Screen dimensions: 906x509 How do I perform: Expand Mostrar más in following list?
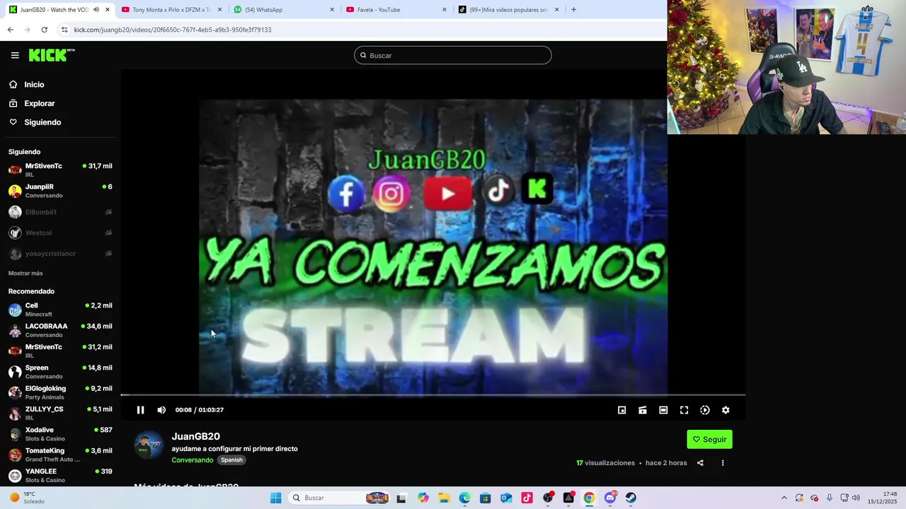25,273
